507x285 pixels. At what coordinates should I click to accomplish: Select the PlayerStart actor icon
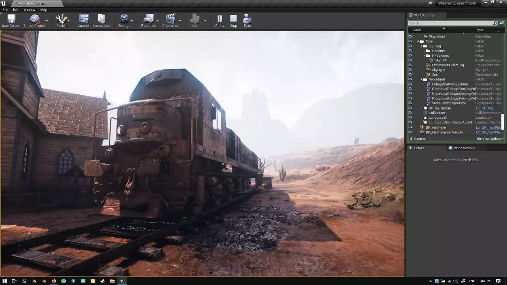pos(425,37)
